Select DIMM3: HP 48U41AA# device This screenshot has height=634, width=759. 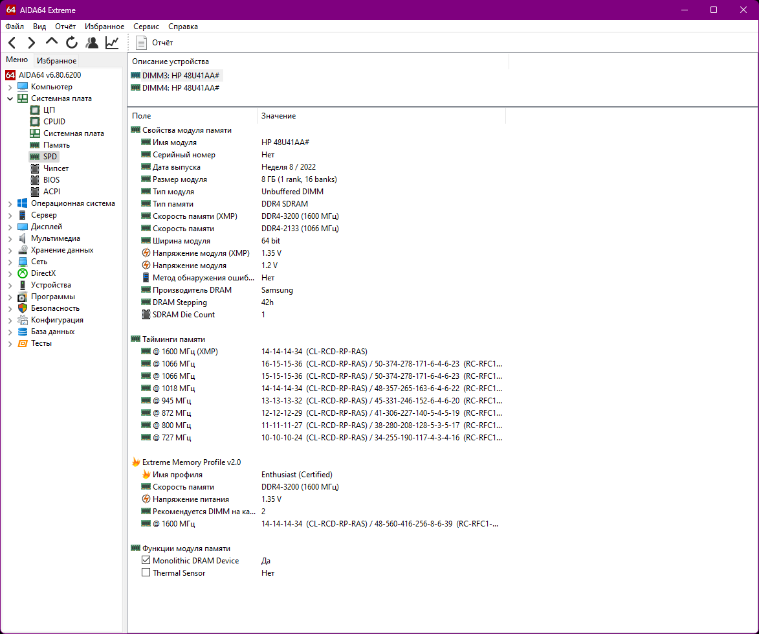[175, 76]
